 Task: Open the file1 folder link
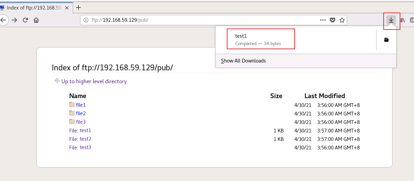(x=81, y=105)
